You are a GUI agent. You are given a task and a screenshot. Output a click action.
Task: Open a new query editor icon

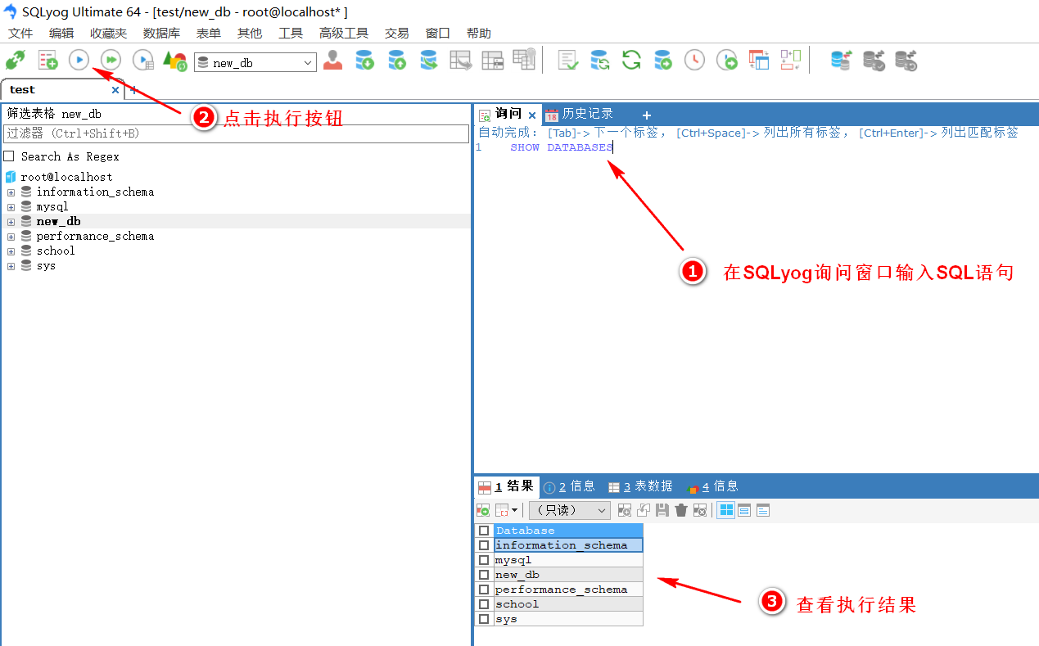(x=47, y=60)
